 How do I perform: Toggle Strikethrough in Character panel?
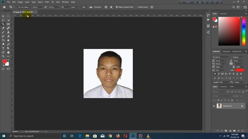coord(241,74)
